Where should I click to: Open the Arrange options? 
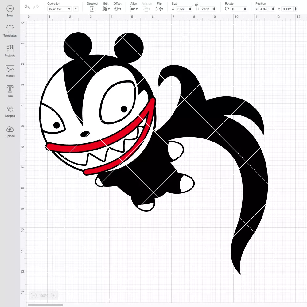pos(146,9)
